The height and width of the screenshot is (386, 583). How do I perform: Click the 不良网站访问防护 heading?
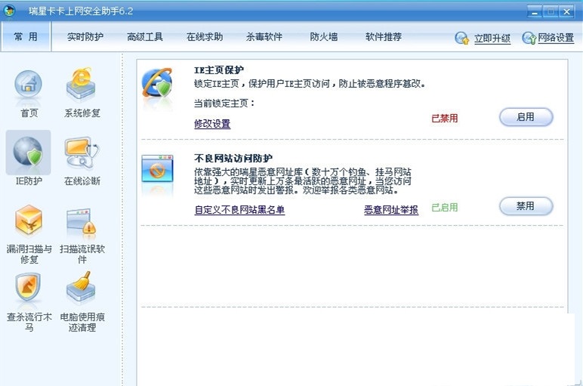coord(233,159)
